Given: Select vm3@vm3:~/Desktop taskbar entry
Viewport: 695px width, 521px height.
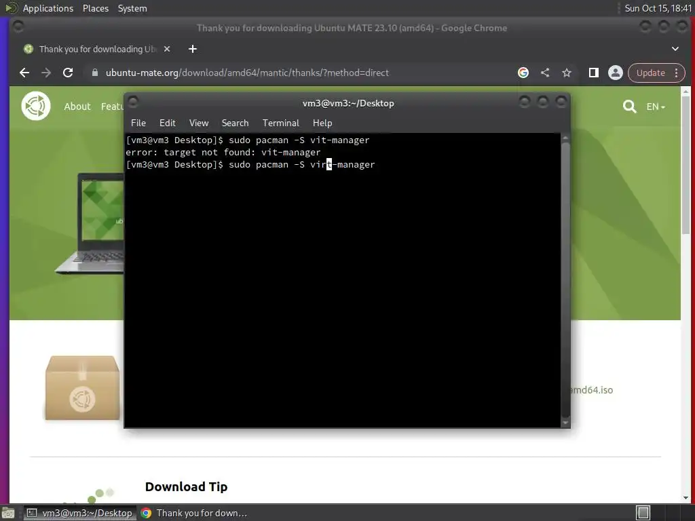Looking at the screenshot, I should pyautogui.click(x=80, y=513).
